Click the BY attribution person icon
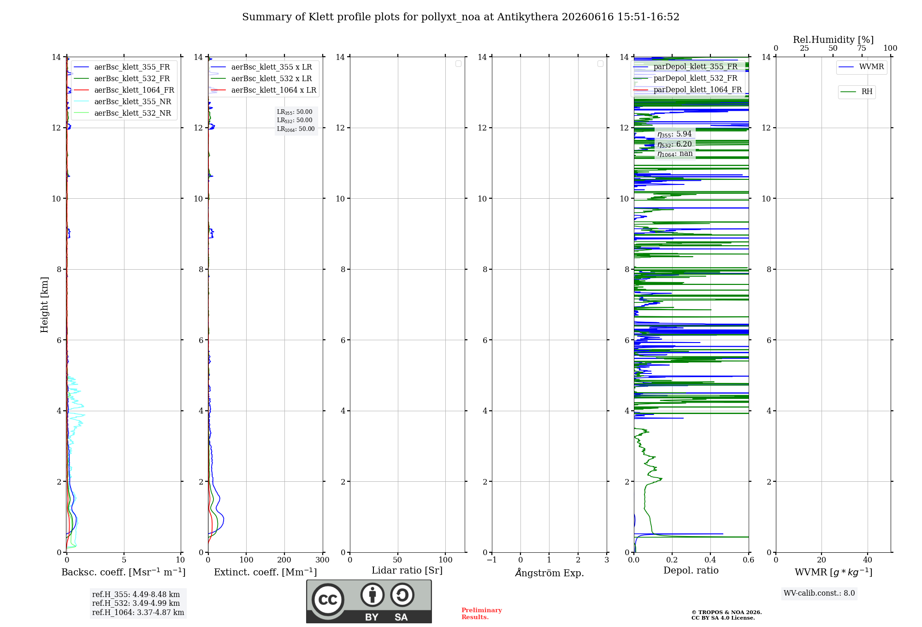Viewport: 922px width, 627px height. coord(372,595)
